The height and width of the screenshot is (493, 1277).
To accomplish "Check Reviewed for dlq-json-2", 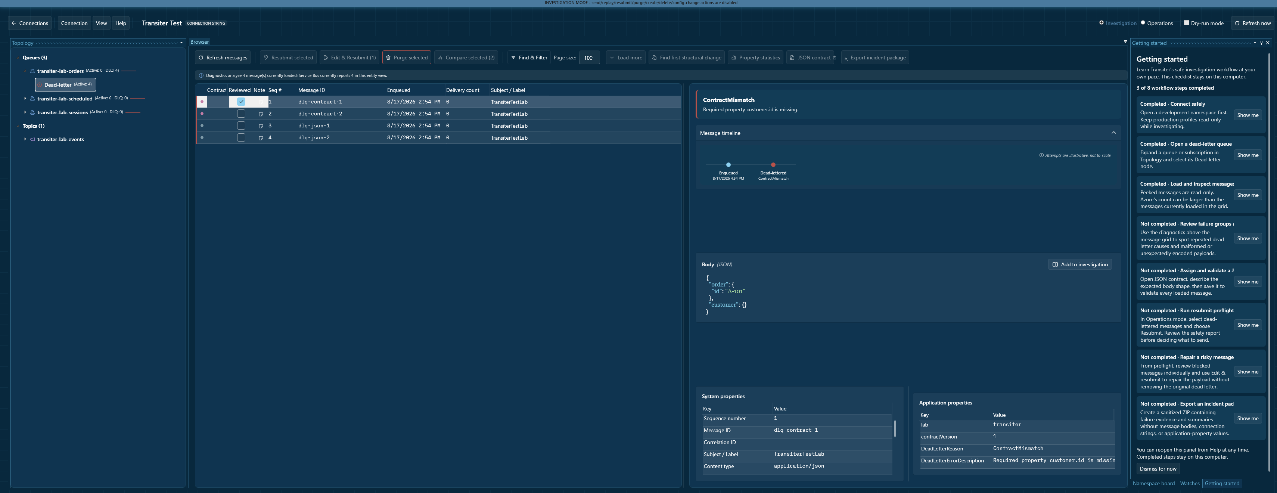I will (x=241, y=137).
